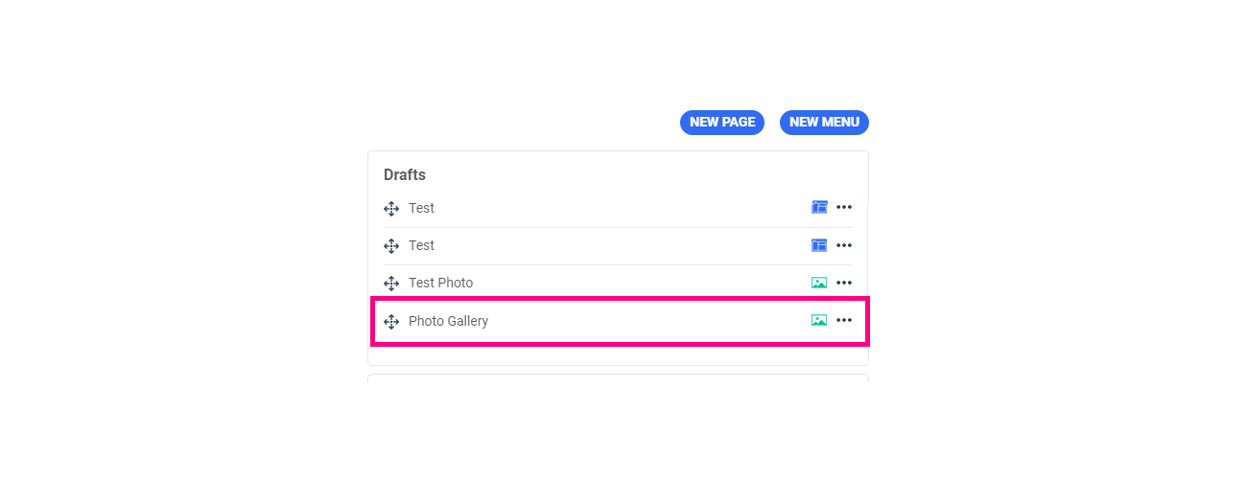Viewport: 1247px width, 479px height.
Task: Expand more options for Test Photo
Action: [x=844, y=283]
